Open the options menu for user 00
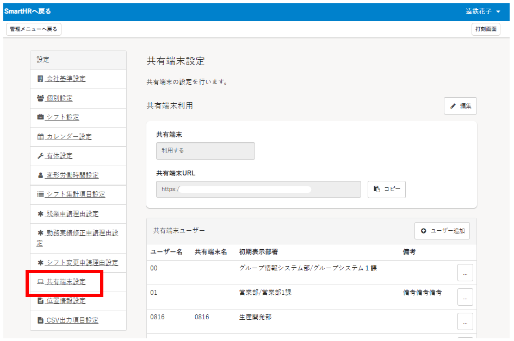Screen dimensions: 514x341 [x=465, y=273]
